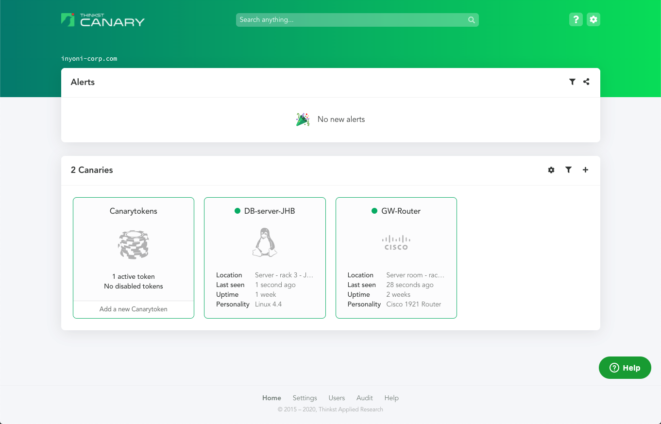661x424 pixels.
Task: Open Canaries settings gear icon
Action: coord(551,170)
